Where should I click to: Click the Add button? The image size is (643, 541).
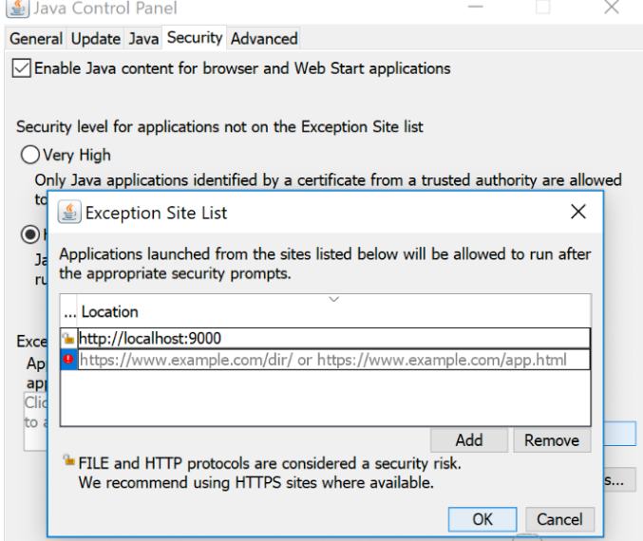(x=469, y=440)
